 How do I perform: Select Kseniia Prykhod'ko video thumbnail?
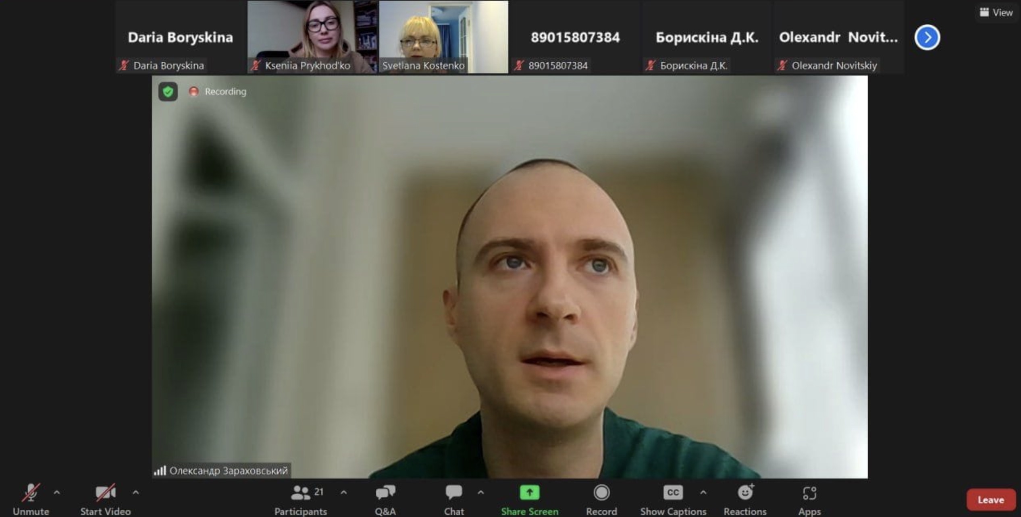313,37
